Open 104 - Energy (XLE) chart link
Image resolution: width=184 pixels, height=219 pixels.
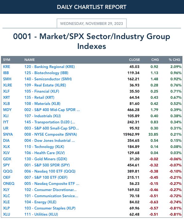click(40, 202)
